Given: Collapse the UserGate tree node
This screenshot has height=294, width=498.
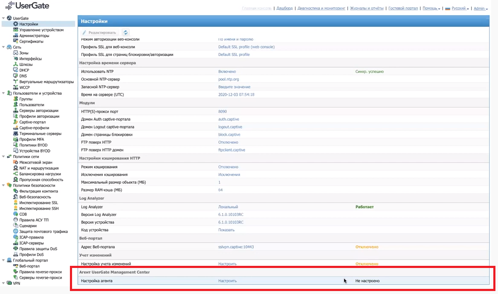Looking at the screenshot, I should [3, 18].
